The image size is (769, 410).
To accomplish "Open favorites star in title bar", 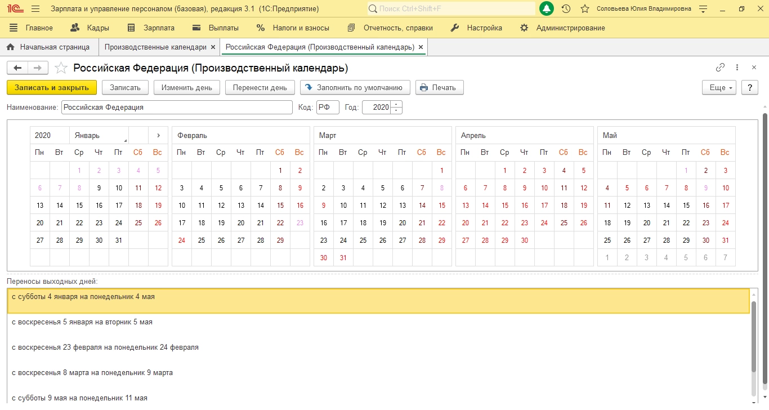I will (x=585, y=9).
